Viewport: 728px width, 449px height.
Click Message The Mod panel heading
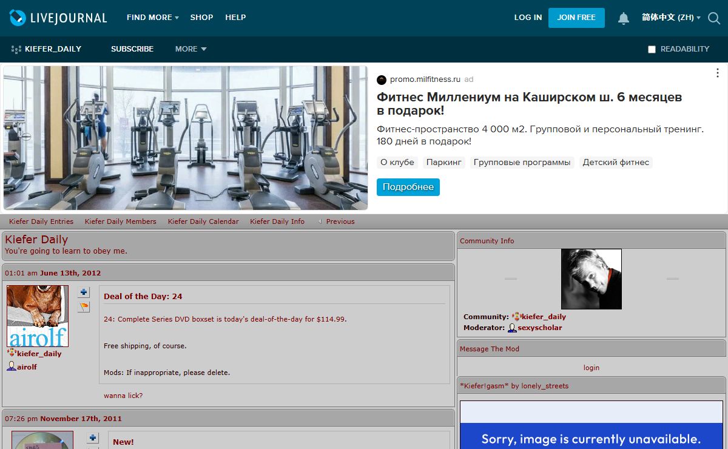pos(490,349)
